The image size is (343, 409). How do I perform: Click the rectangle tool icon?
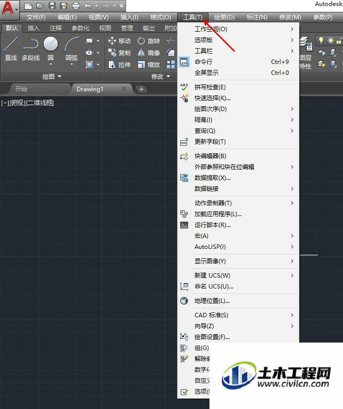[x=89, y=41]
